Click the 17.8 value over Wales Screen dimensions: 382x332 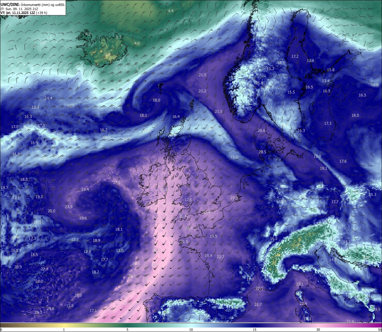(188, 200)
